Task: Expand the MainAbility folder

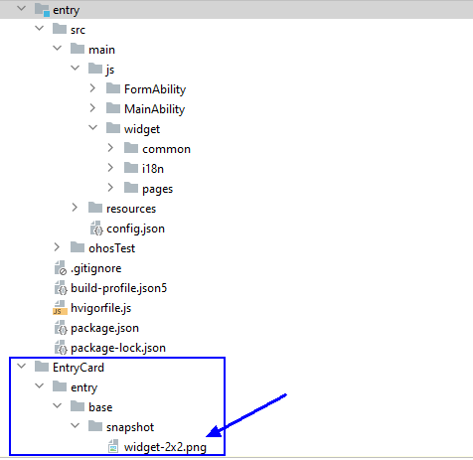Action: 92,108
